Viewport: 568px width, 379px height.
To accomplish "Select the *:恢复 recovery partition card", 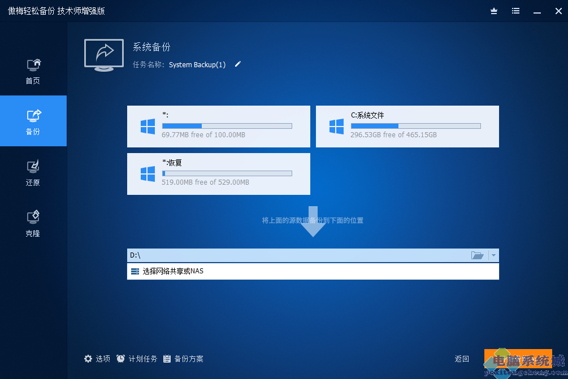I will point(218,174).
